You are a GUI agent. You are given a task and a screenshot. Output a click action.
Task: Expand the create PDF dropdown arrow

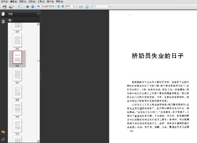(14, 6)
